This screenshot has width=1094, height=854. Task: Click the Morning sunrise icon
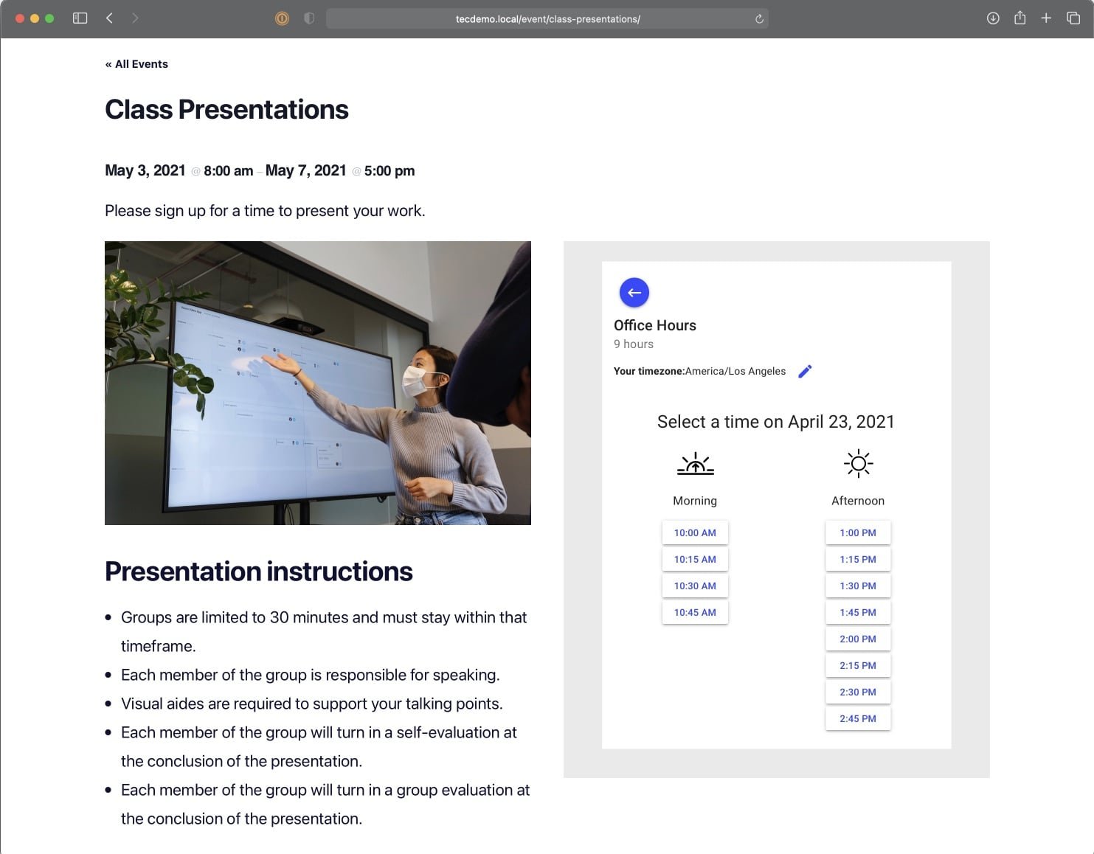click(695, 464)
